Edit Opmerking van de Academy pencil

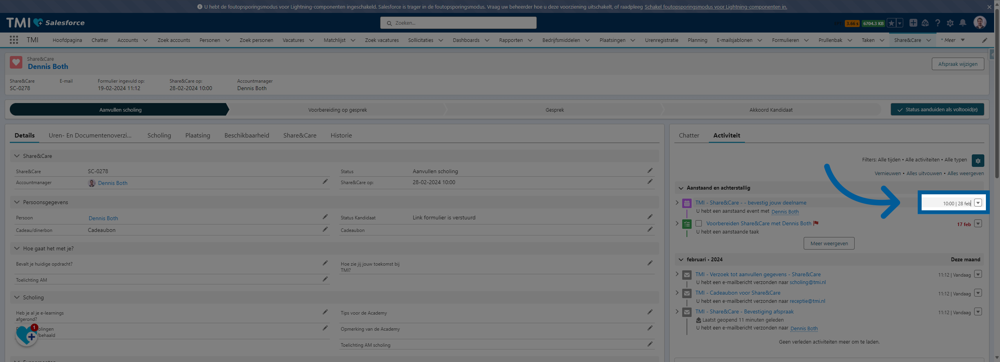[650, 328]
